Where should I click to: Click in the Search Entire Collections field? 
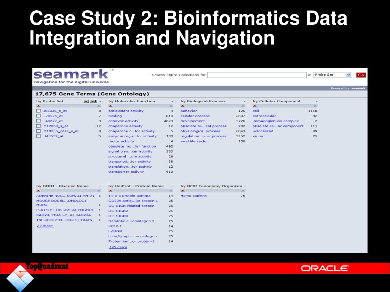(257, 75)
